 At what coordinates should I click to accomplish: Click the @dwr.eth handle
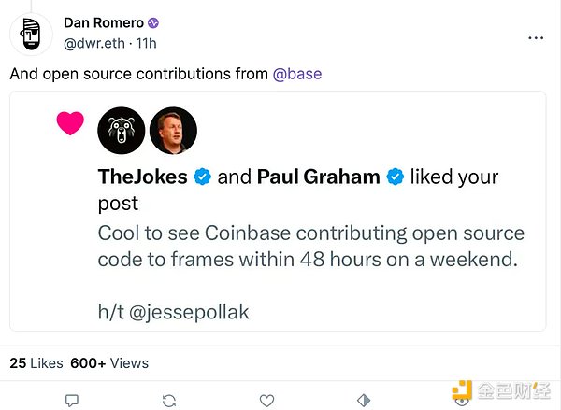pyautogui.click(x=96, y=41)
